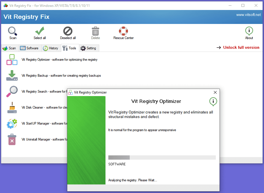Open Vit Registry Search text entry

point(44,92)
